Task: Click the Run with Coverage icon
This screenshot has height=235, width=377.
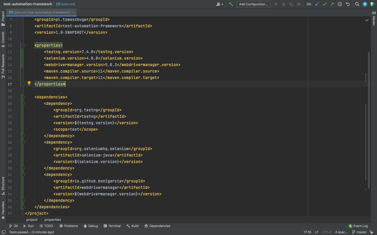Action: tap(291, 4)
